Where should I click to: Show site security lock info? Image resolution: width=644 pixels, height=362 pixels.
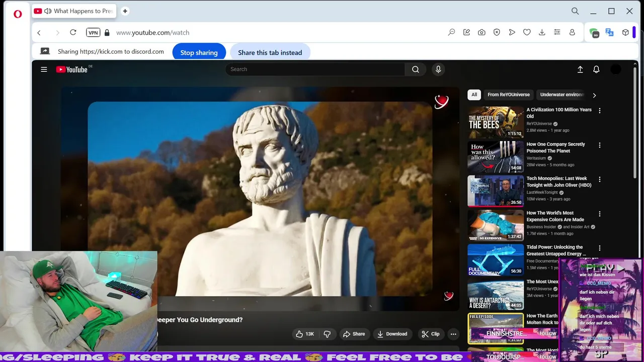[107, 33]
